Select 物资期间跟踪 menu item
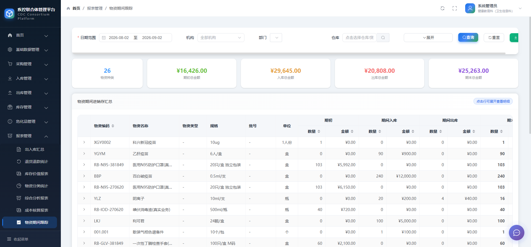 pyautogui.click(x=30, y=222)
